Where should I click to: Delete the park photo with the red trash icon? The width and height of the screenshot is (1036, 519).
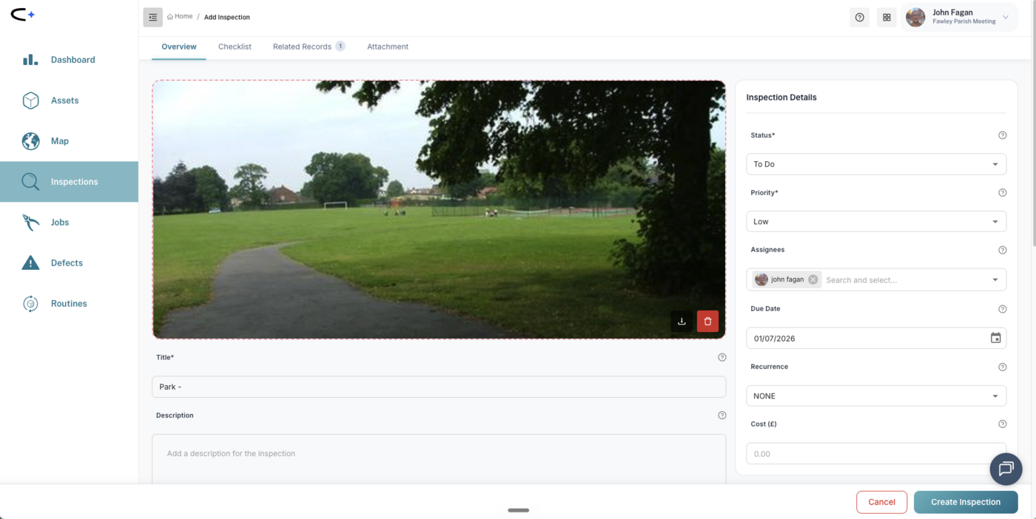coord(707,322)
